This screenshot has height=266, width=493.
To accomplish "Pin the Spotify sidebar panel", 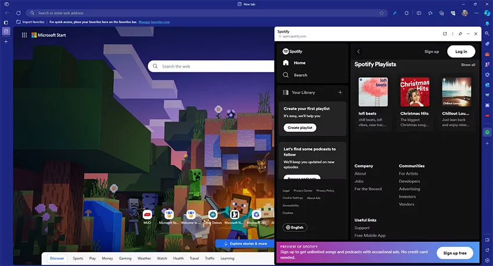I will pos(461,34).
